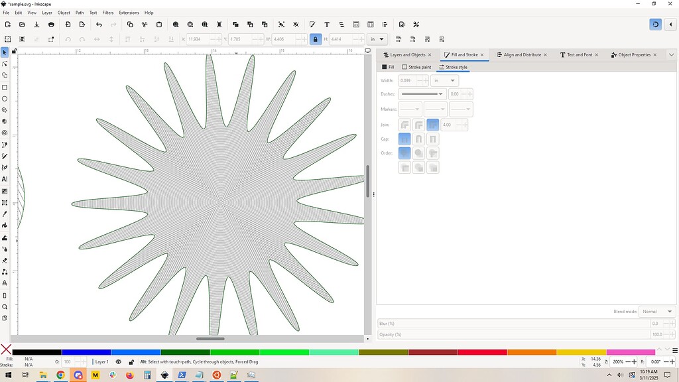Screen dimensions: 679x382
Task: Select the butt cap button
Action: pos(404,139)
